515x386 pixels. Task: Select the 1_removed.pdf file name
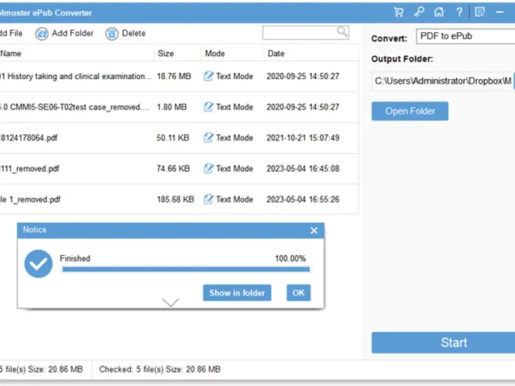click(30, 199)
